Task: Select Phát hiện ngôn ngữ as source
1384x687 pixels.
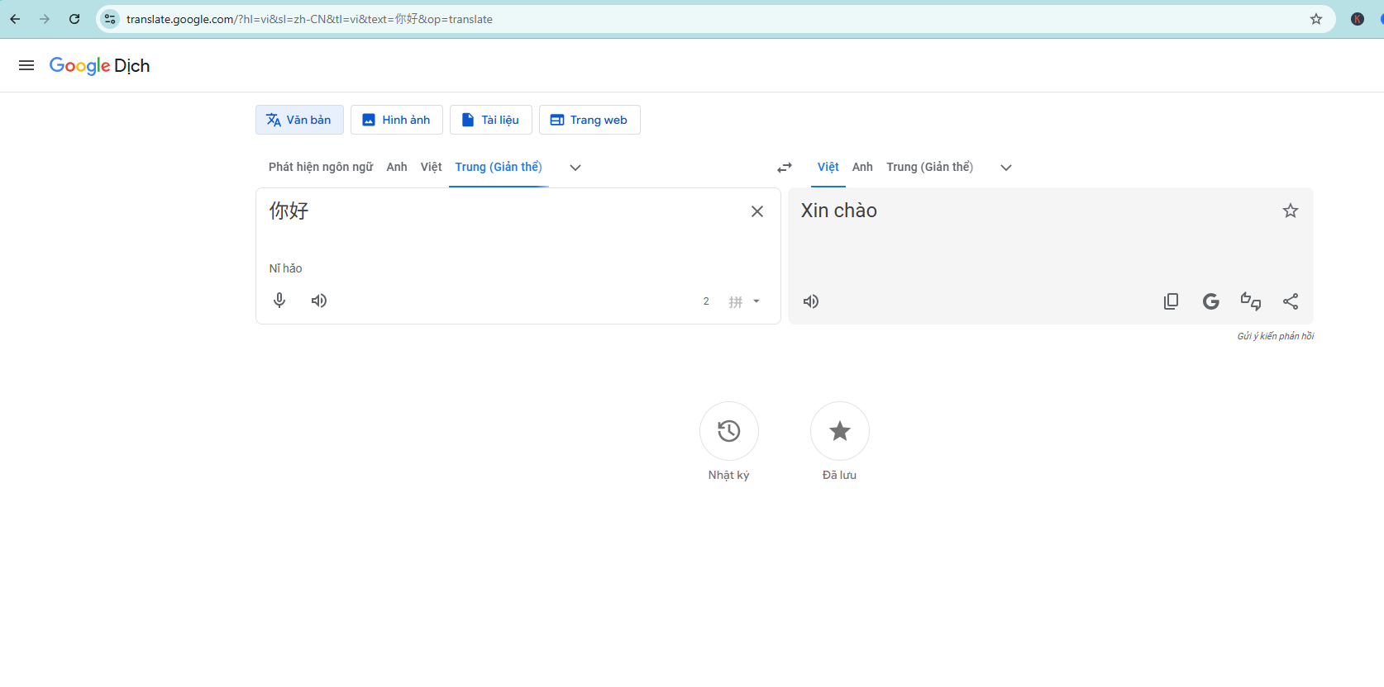Action: tap(321, 167)
